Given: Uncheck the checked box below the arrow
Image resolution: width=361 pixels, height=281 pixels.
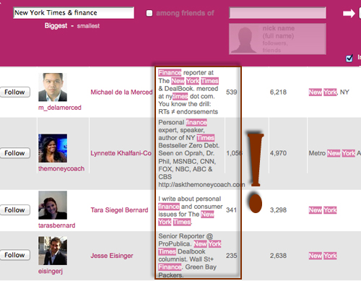Looking at the screenshot, I should coord(349,58).
